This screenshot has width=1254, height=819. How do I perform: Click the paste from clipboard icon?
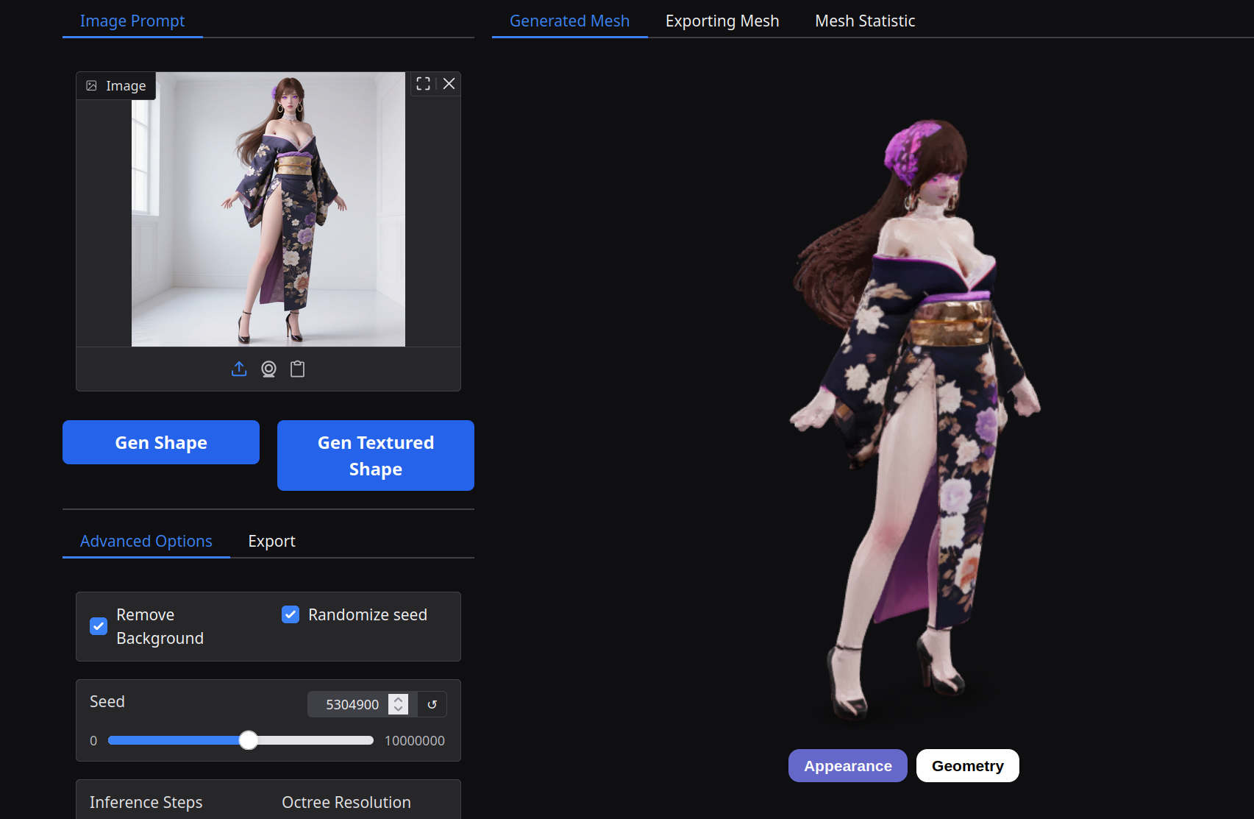pos(297,369)
